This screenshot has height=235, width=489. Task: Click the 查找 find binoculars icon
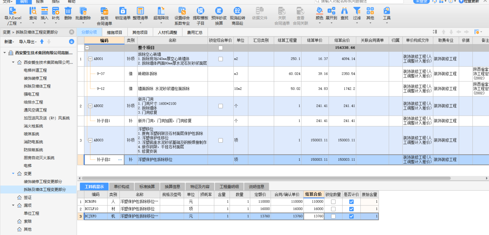pos(344,11)
